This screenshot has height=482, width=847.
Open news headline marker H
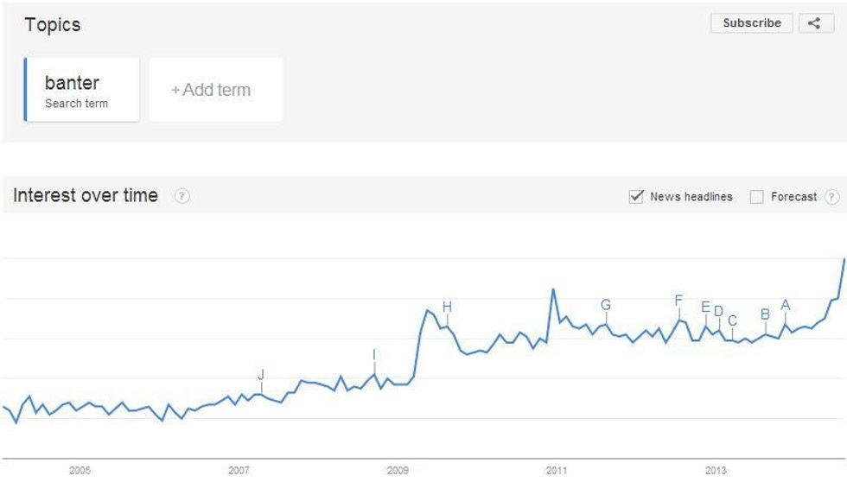coord(447,307)
